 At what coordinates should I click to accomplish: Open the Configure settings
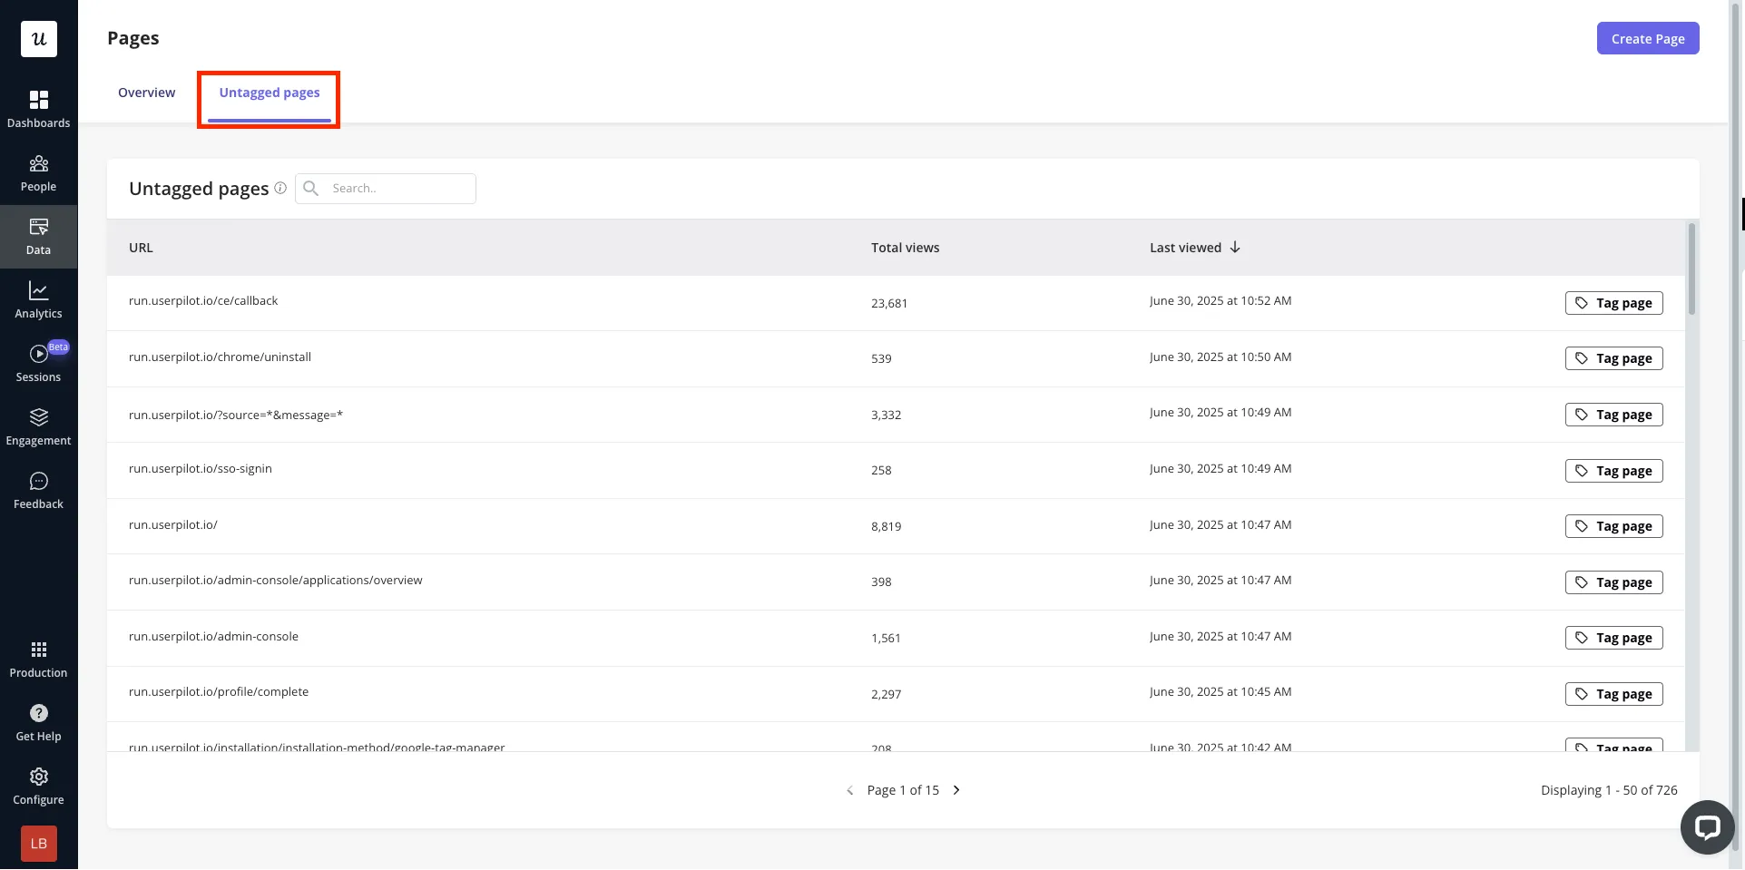click(38, 787)
